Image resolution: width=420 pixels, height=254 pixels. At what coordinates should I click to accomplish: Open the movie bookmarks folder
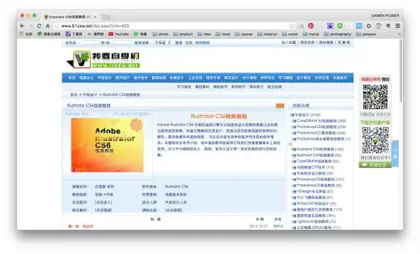pyautogui.click(x=310, y=34)
